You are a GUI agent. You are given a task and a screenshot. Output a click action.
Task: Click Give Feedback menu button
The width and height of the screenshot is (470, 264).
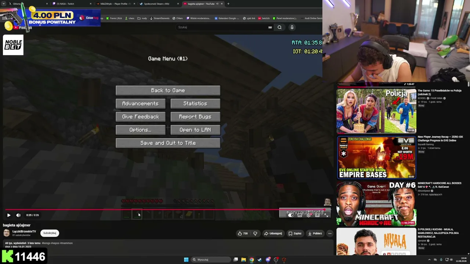pos(140,117)
